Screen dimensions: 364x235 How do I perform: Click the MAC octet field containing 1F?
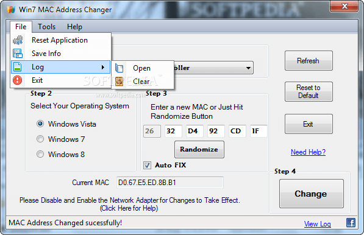click(x=259, y=131)
